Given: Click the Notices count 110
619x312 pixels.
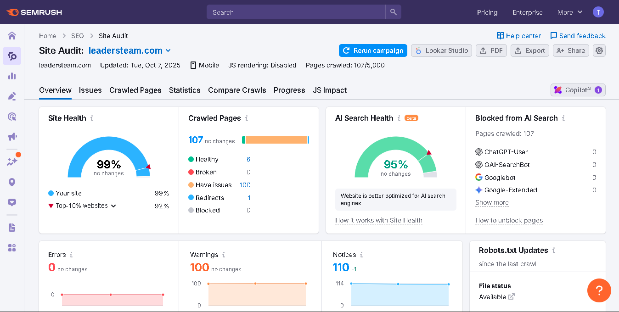Looking at the screenshot, I should pos(341,267).
